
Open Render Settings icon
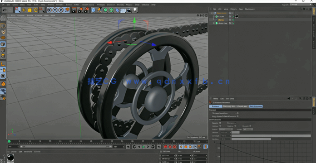86,10
